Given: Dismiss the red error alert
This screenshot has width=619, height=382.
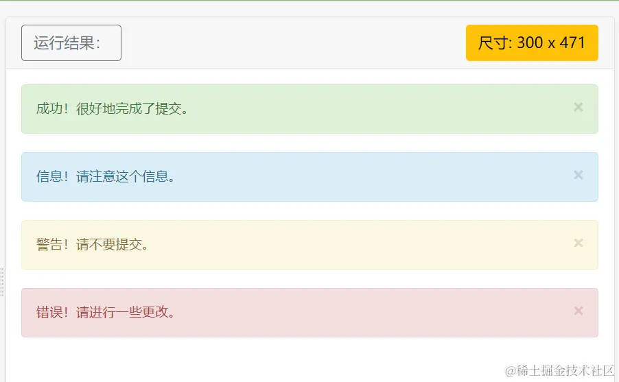Looking at the screenshot, I should pyautogui.click(x=579, y=311).
